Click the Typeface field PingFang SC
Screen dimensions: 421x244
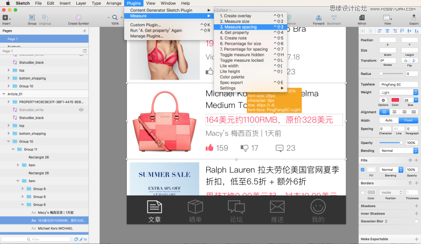click(x=399, y=84)
